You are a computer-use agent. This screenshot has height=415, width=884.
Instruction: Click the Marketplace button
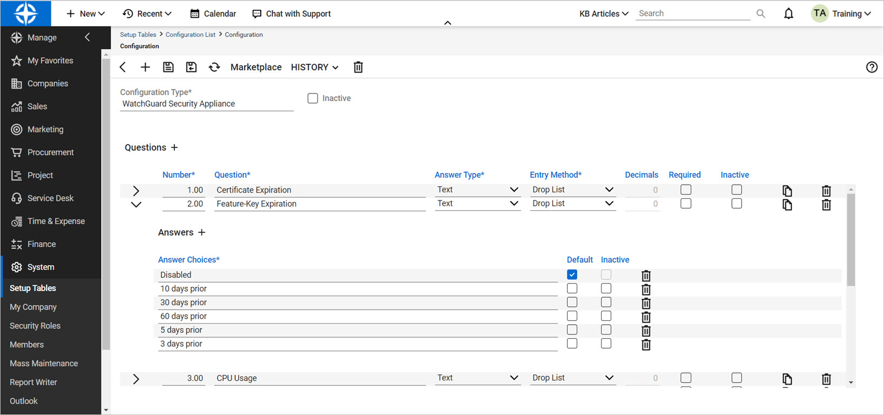pyautogui.click(x=256, y=67)
